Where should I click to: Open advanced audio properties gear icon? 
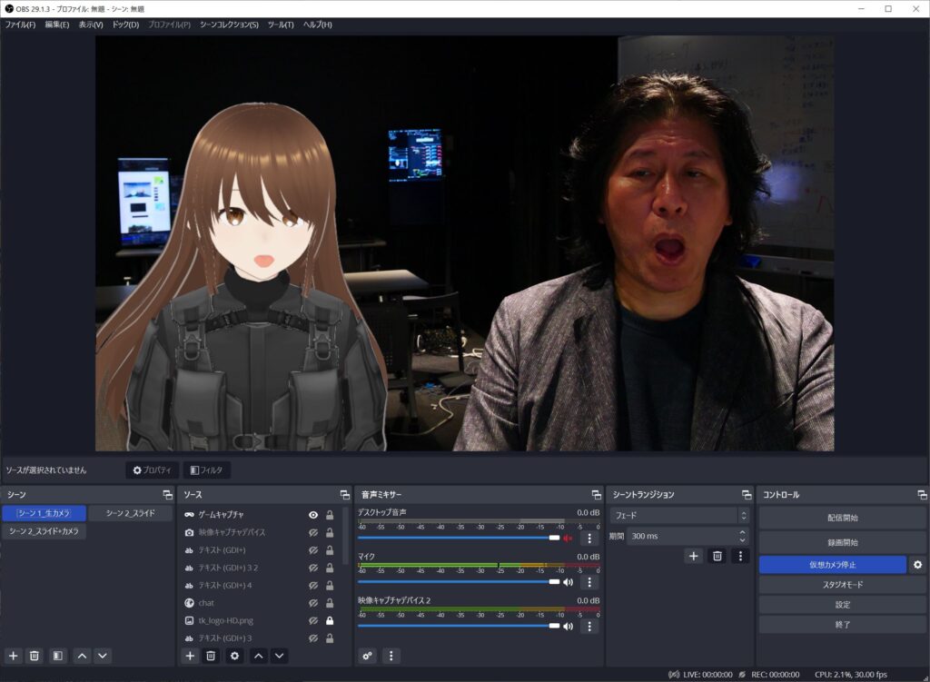click(x=368, y=656)
